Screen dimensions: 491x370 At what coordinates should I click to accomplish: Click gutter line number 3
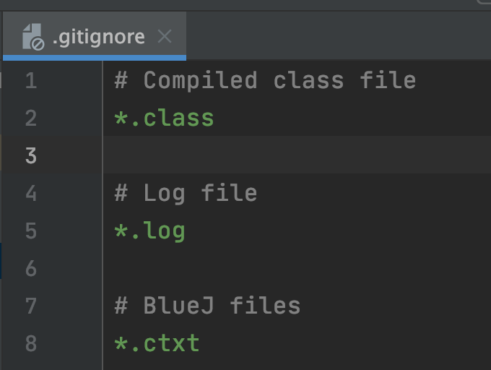pyautogui.click(x=30, y=155)
